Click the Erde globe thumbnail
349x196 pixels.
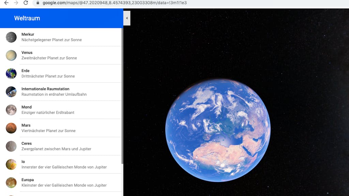click(x=11, y=74)
